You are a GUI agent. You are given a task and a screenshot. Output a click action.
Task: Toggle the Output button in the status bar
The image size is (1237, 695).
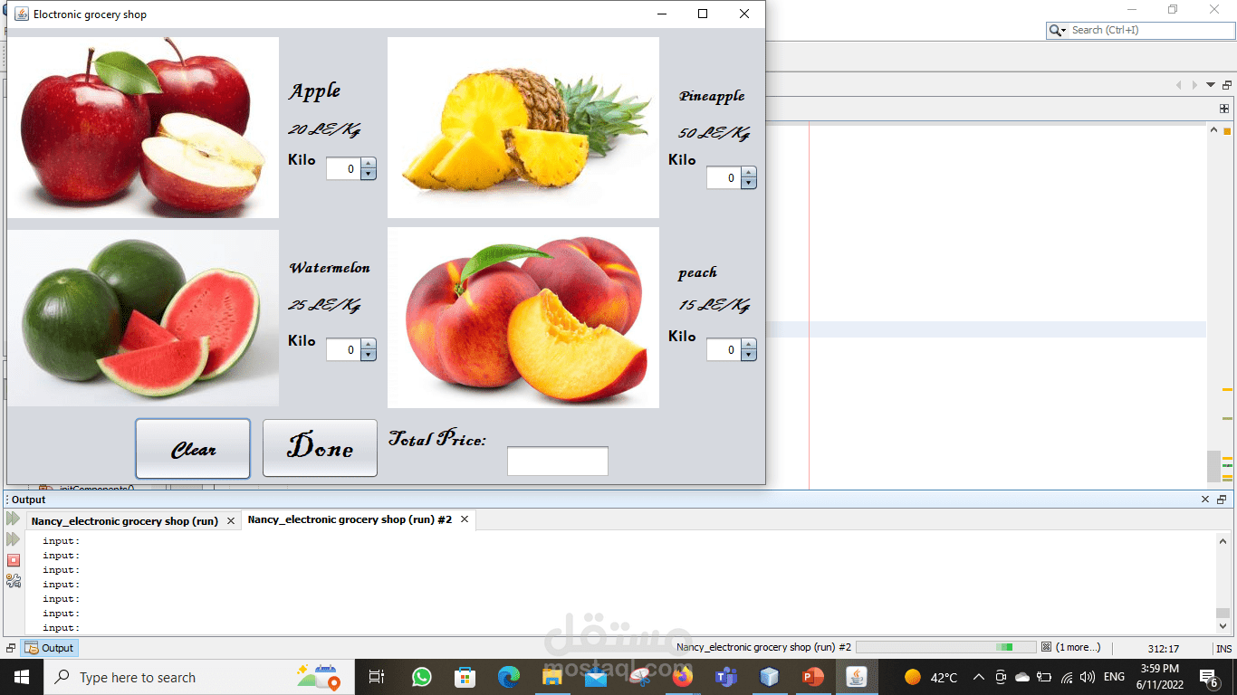[50, 648]
